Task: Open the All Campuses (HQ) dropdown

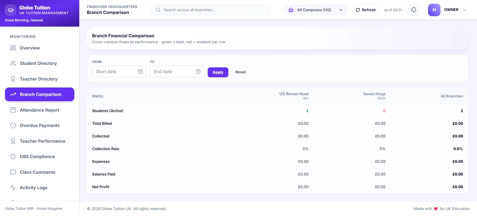Action: (316, 10)
